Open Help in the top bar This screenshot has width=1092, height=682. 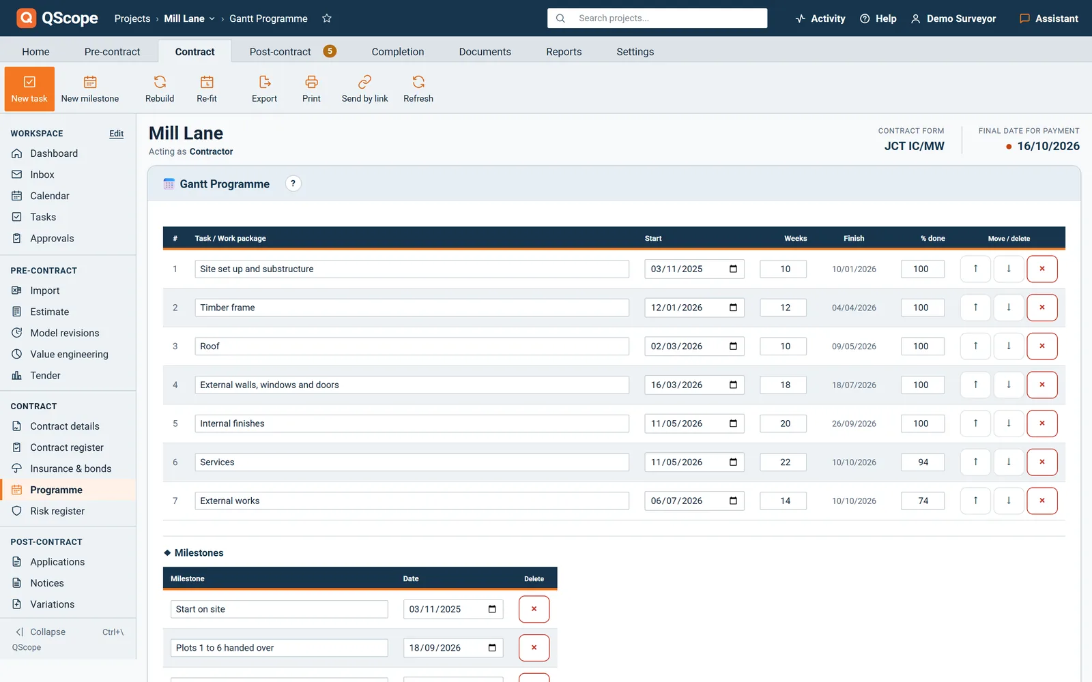pyautogui.click(x=878, y=18)
